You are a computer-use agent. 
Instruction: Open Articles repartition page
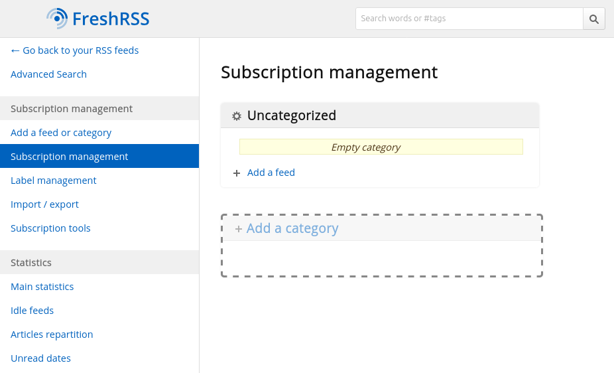[x=52, y=335]
